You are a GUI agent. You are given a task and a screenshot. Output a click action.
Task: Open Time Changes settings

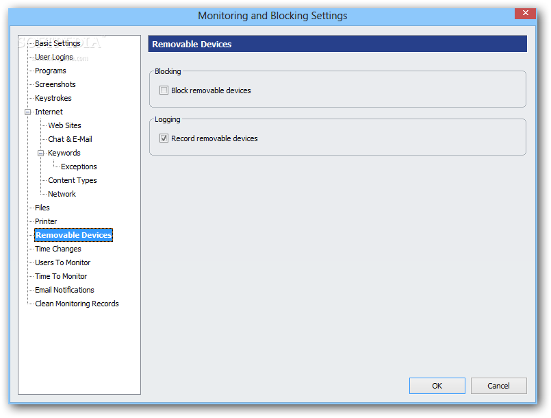(58, 249)
